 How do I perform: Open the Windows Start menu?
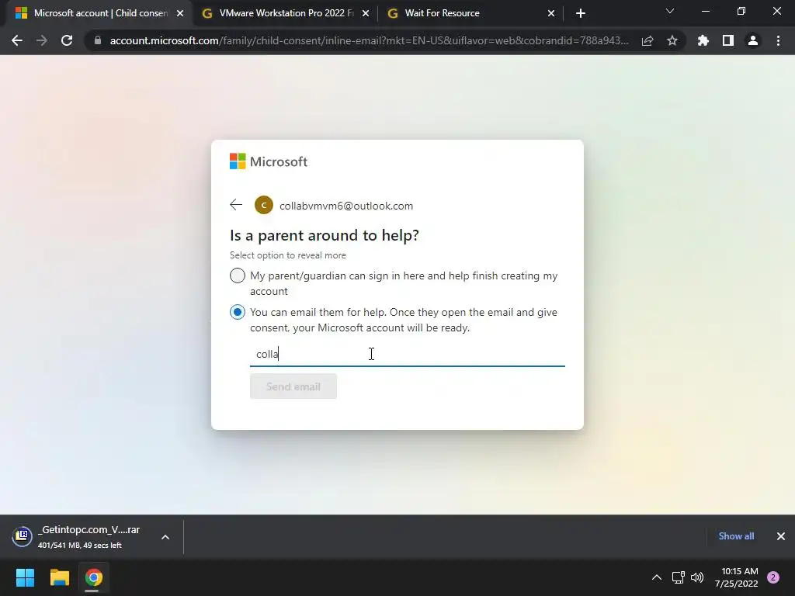[25, 577]
